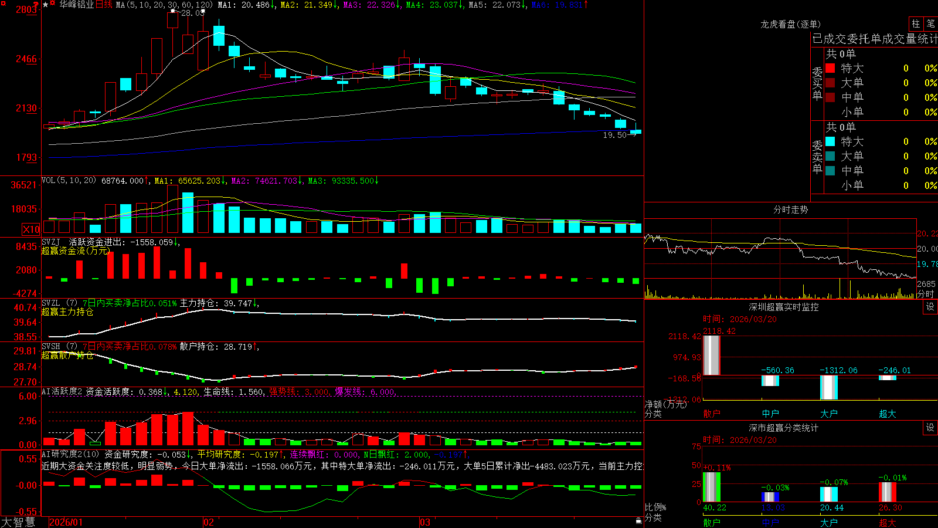Click the 02 month marker on timeline

pyautogui.click(x=208, y=522)
